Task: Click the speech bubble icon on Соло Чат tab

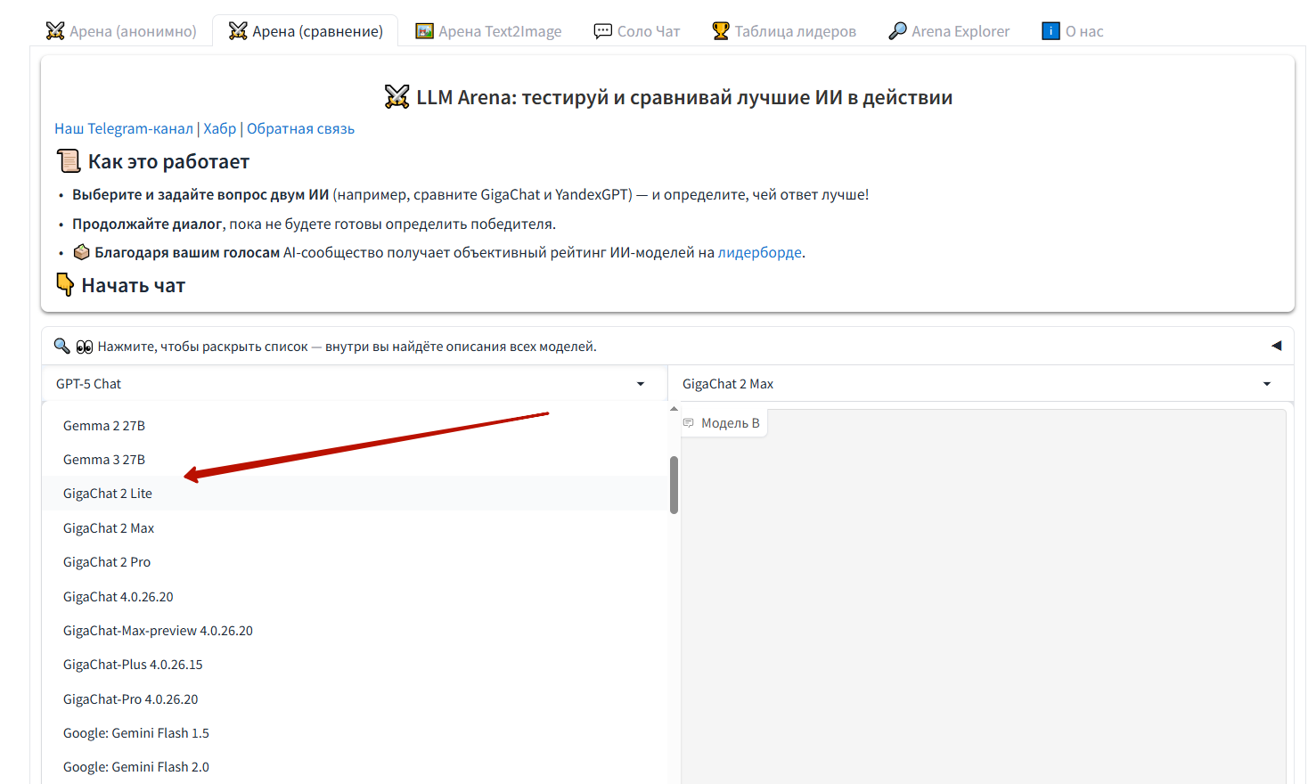Action: click(x=603, y=31)
